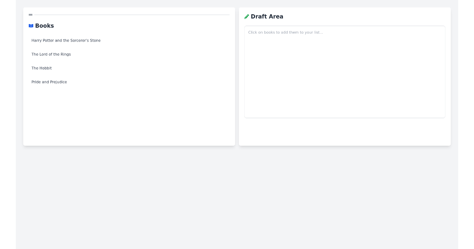Click the empty area below Pride and Prejudice
474x249 pixels.
(x=129, y=115)
